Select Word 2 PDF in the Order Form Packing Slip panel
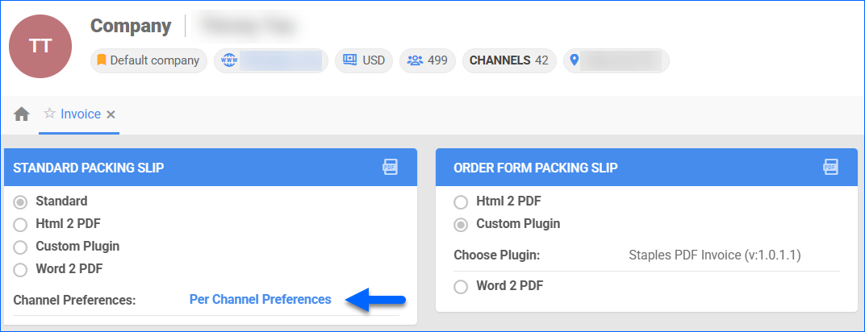The height and width of the screenshot is (332, 865). (461, 286)
